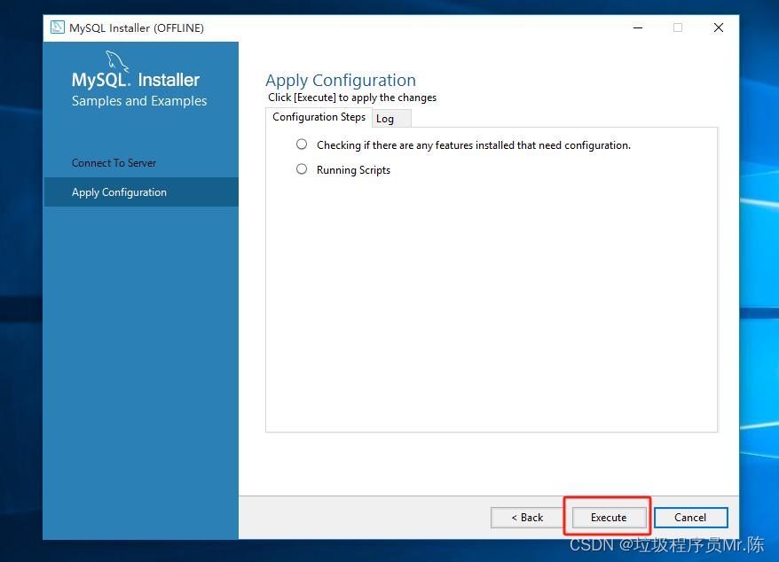Switch to the Log tab
The width and height of the screenshot is (779, 562).
click(391, 119)
